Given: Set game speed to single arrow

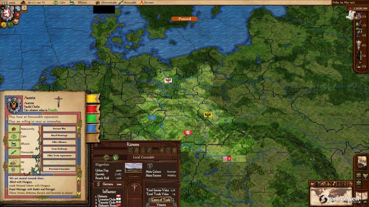Looking at the screenshot, I should point(354,8).
